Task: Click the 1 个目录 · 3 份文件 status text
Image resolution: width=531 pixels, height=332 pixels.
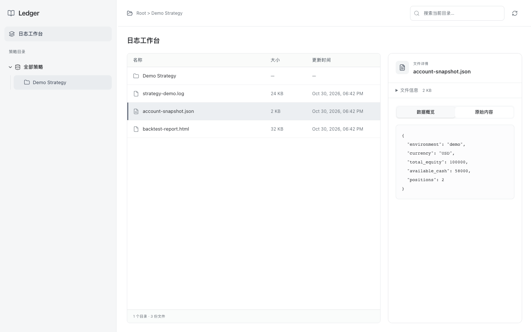Action: coord(149,317)
